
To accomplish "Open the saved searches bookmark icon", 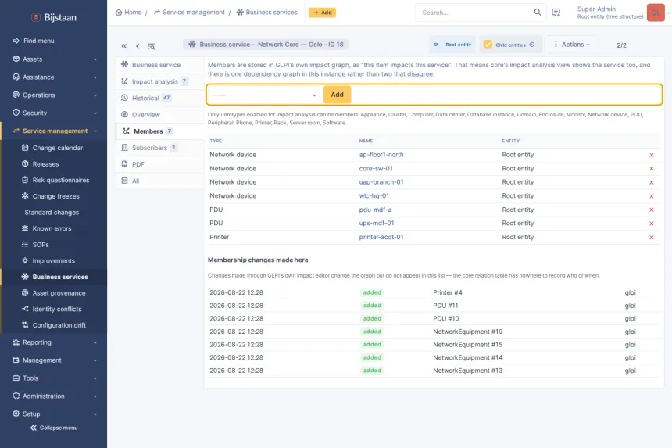I will (x=556, y=13).
